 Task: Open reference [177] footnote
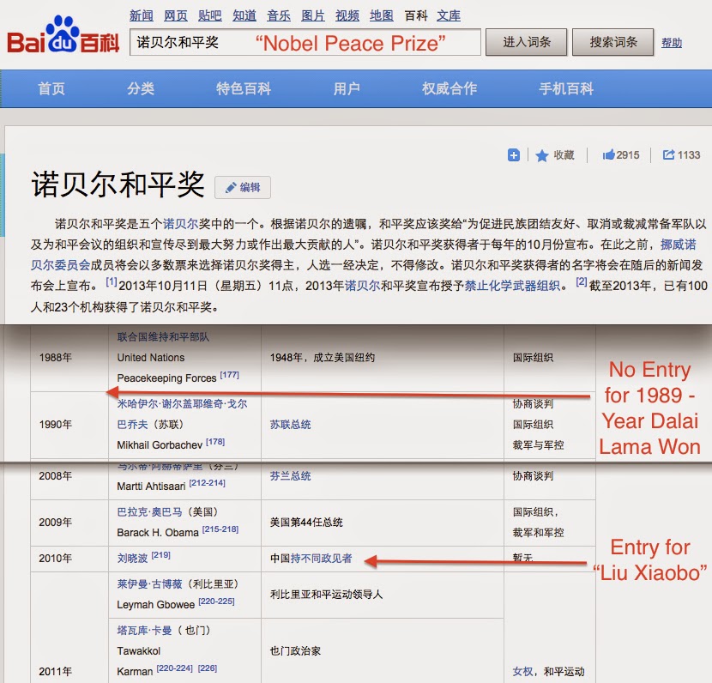click(x=229, y=375)
